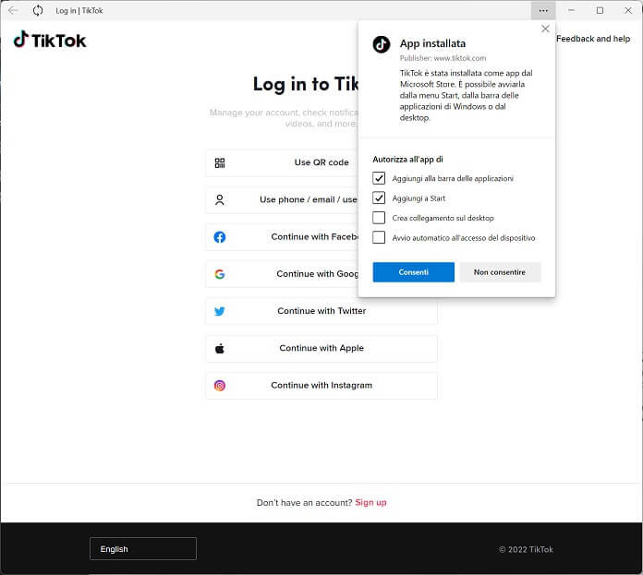Open Feedback and help
The height and width of the screenshot is (575, 643).
click(x=593, y=39)
